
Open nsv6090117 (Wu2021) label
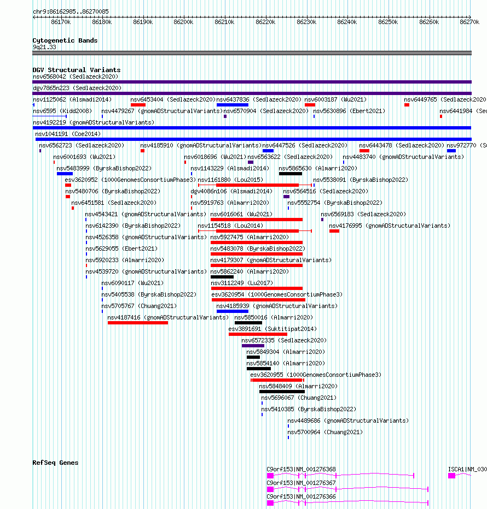tap(133, 283)
